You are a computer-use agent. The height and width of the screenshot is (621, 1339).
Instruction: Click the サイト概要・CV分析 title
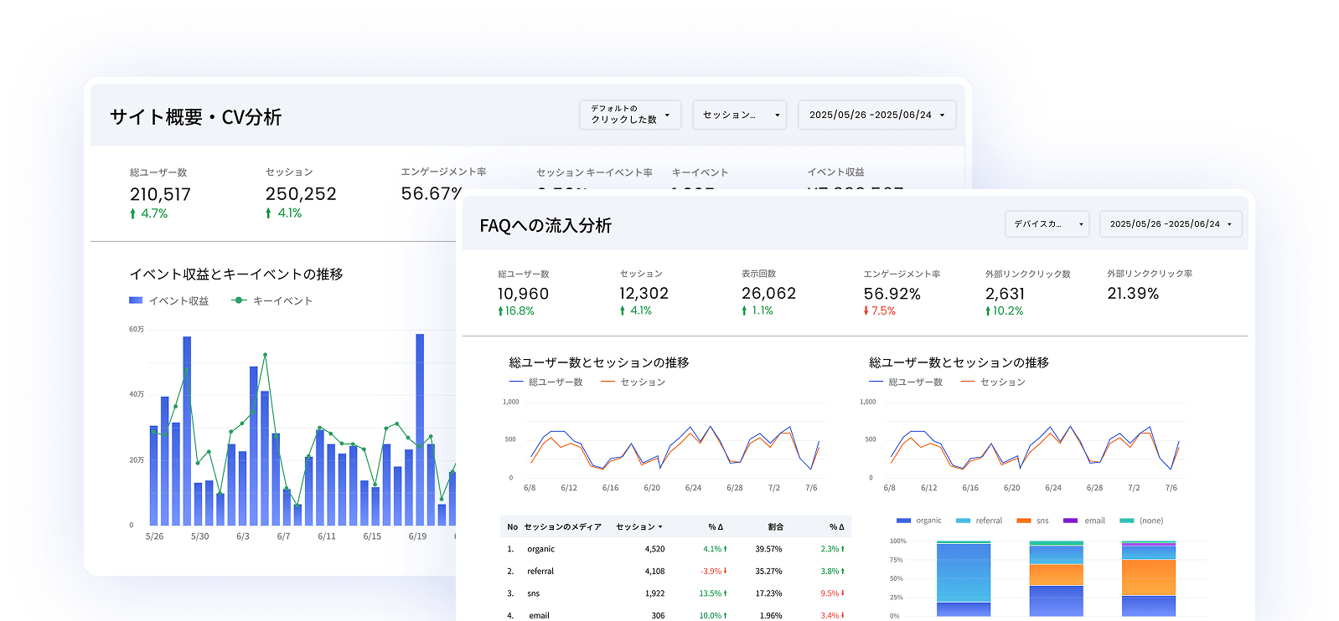(x=195, y=117)
